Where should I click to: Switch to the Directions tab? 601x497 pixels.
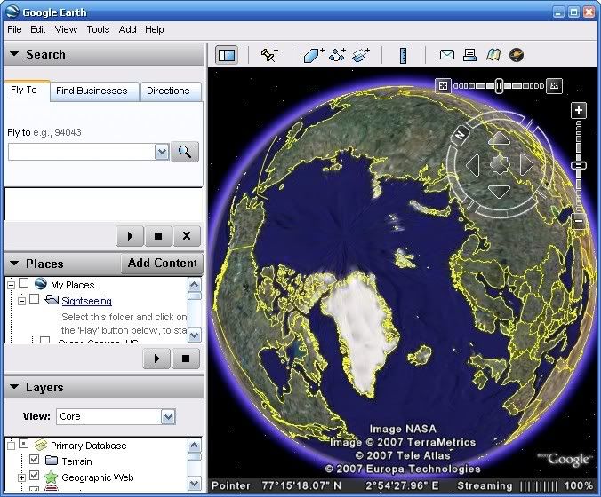(x=171, y=91)
